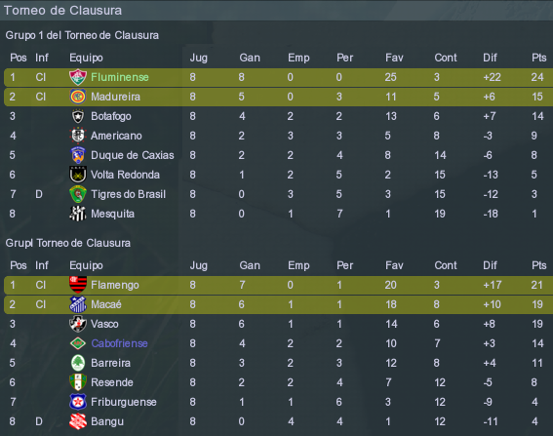553x436 pixels.
Task: Click the Mesquita striped crest icon
Action: tap(78, 214)
